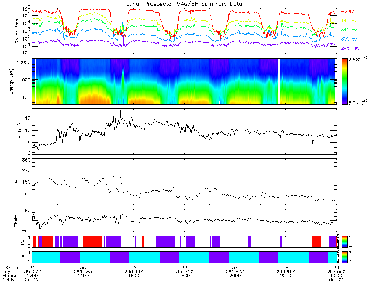This screenshot has width=374, height=291.
Task: Click the 'Energy (eV)' axis label
Action: [x=11, y=81]
